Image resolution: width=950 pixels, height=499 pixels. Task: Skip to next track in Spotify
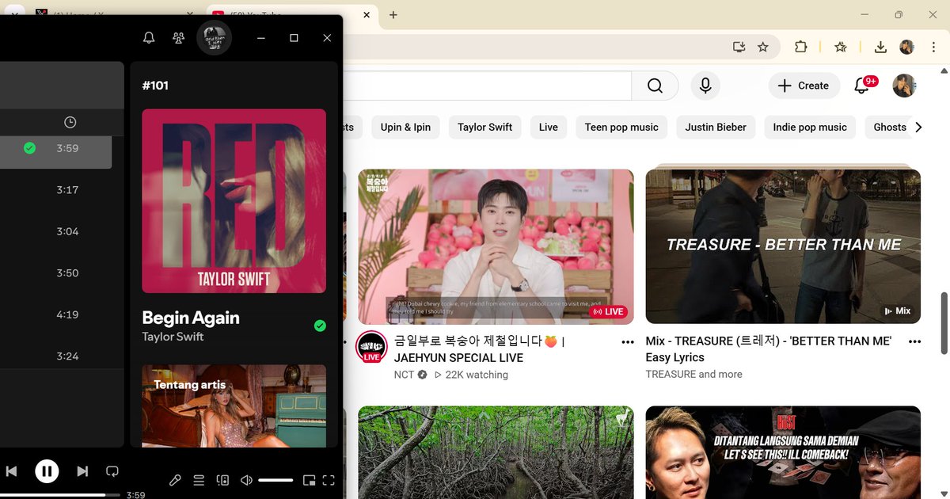click(x=82, y=471)
